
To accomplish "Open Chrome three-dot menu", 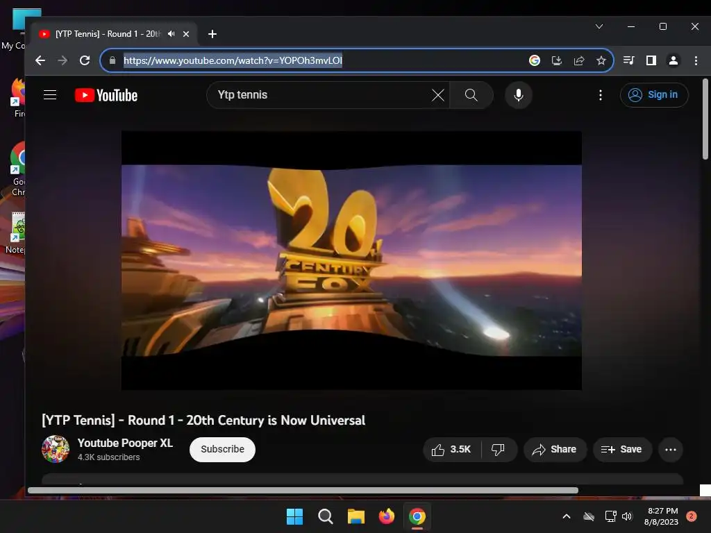I will [x=696, y=60].
